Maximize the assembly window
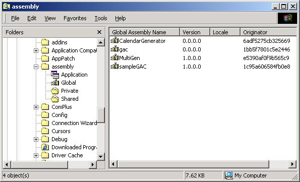Image resolution: width=300 pixels, height=182 pixels. (x=284, y=7)
